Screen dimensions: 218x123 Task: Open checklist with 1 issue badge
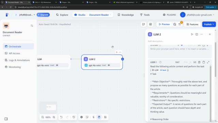point(180,24)
